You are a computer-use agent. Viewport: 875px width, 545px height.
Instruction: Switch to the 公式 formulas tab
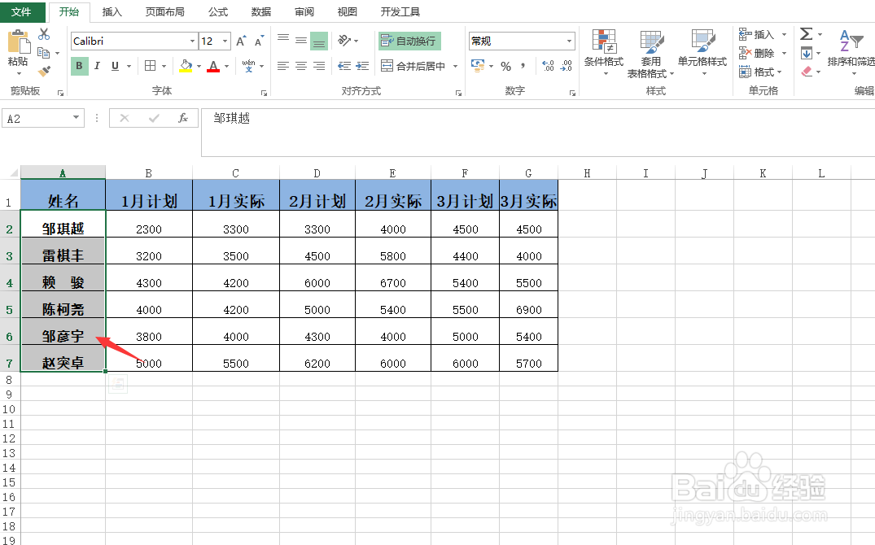pos(217,11)
